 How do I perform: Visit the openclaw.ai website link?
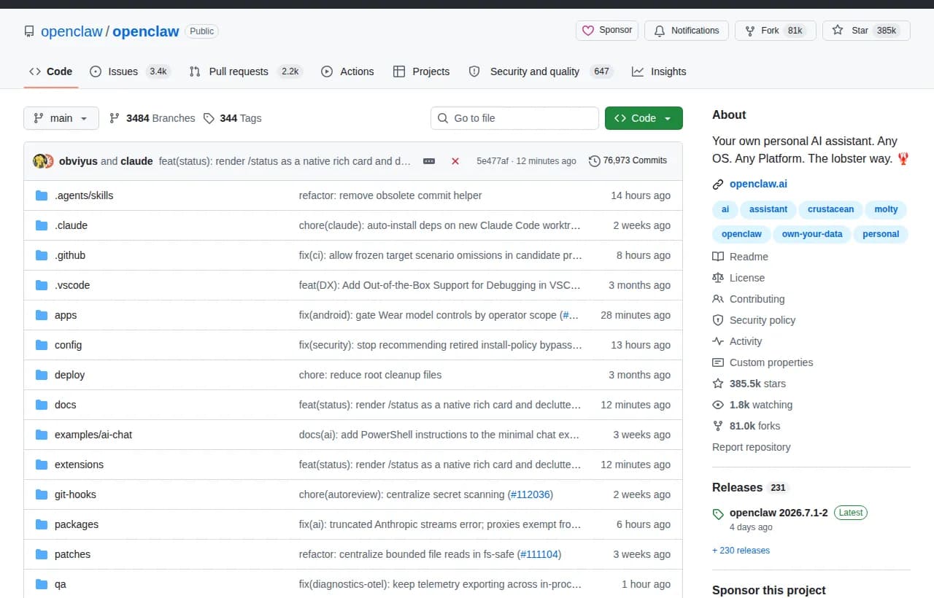(758, 184)
